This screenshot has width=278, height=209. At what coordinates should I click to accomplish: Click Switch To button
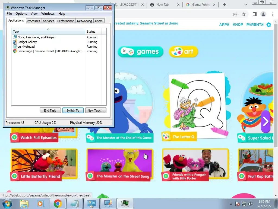point(73,110)
